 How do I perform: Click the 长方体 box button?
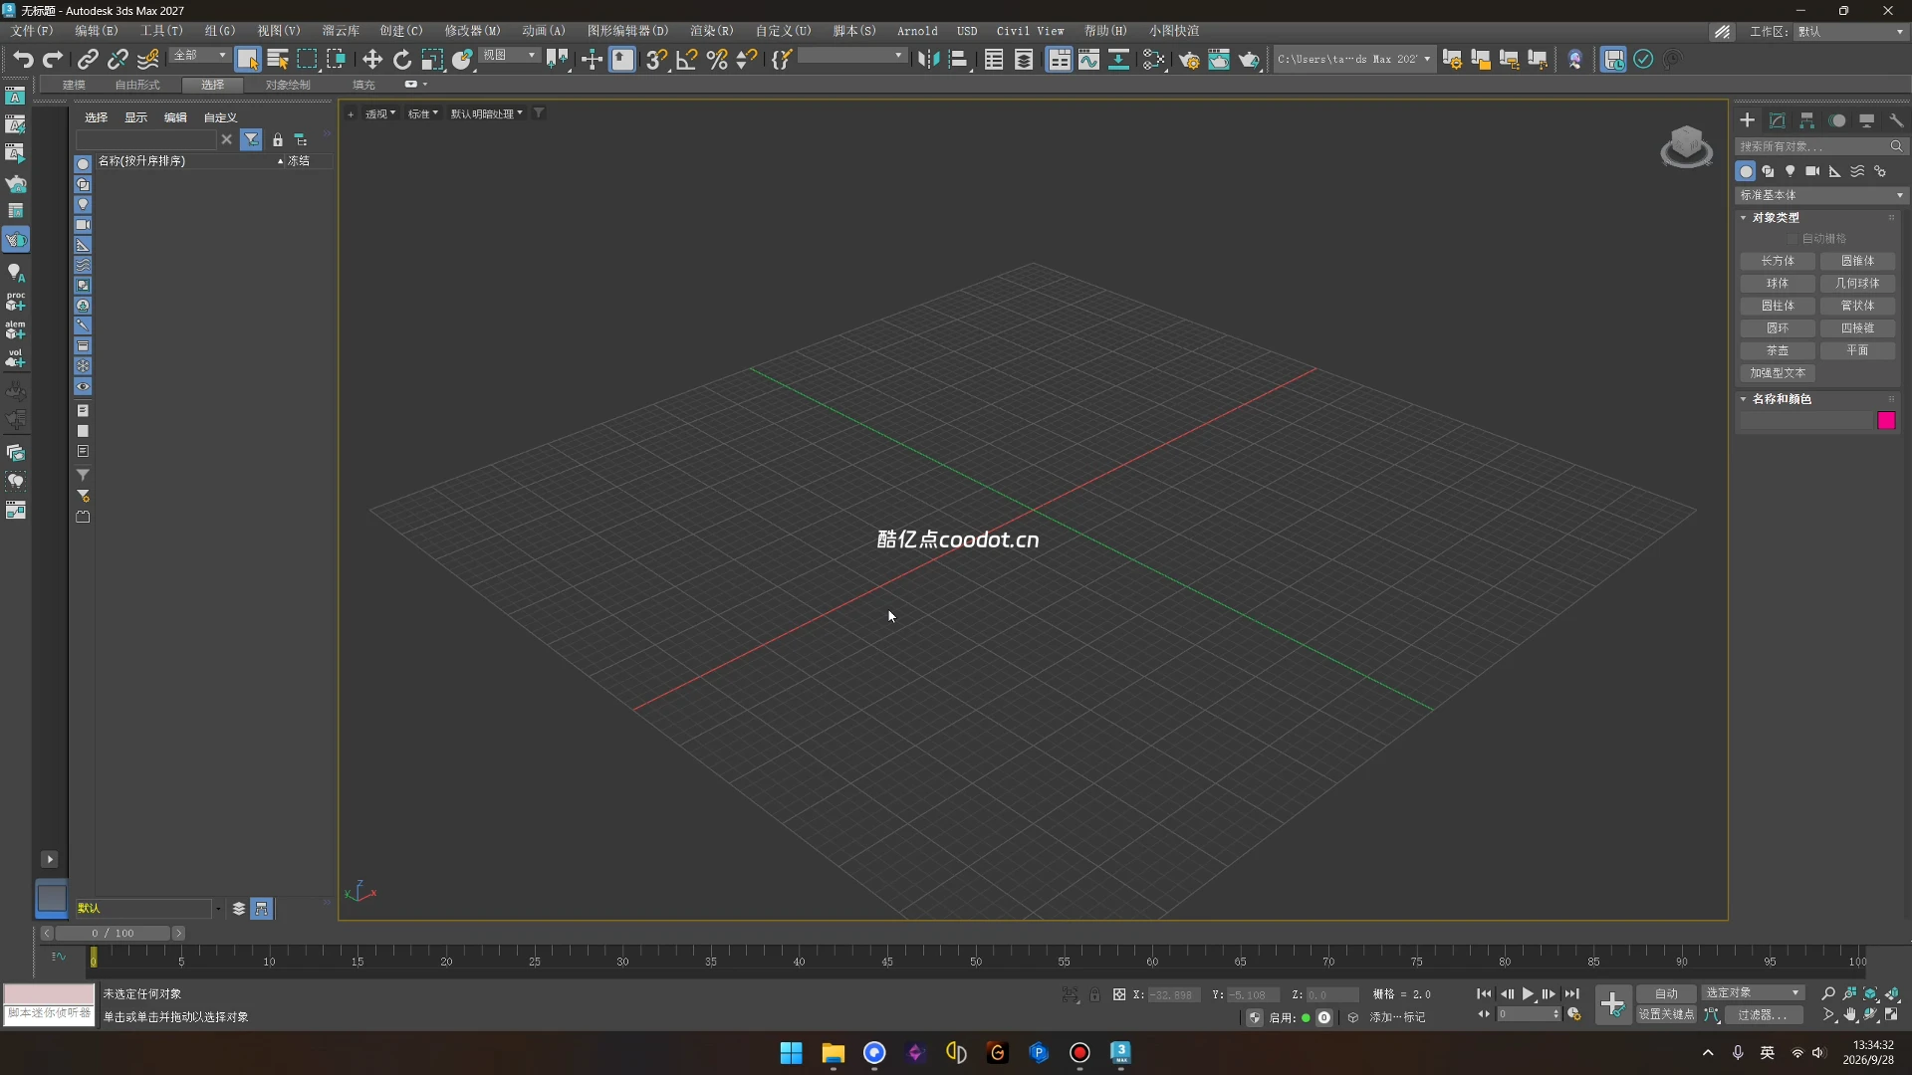pyautogui.click(x=1778, y=261)
